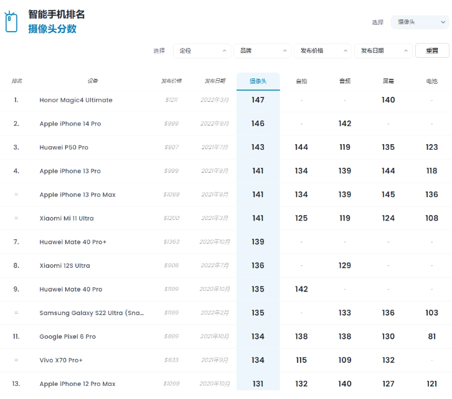Select the 摄像头 column tab

tap(258, 81)
